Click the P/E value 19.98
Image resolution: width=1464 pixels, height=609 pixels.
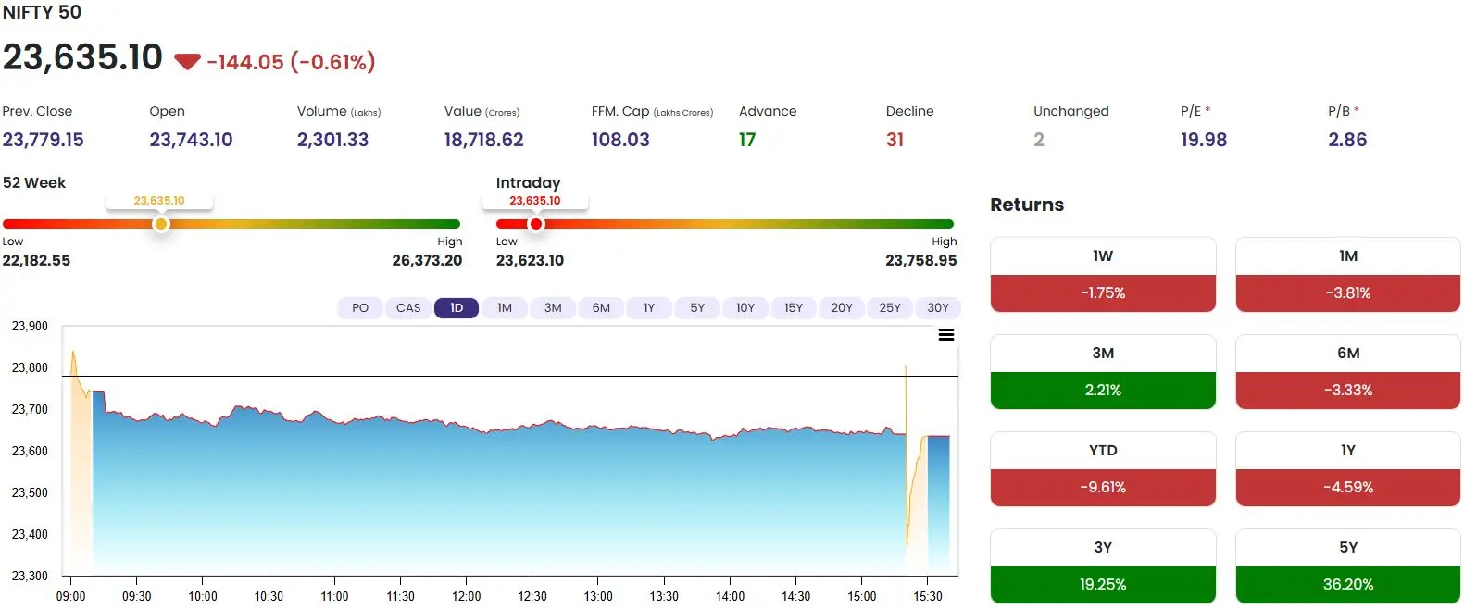(1203, 140)
